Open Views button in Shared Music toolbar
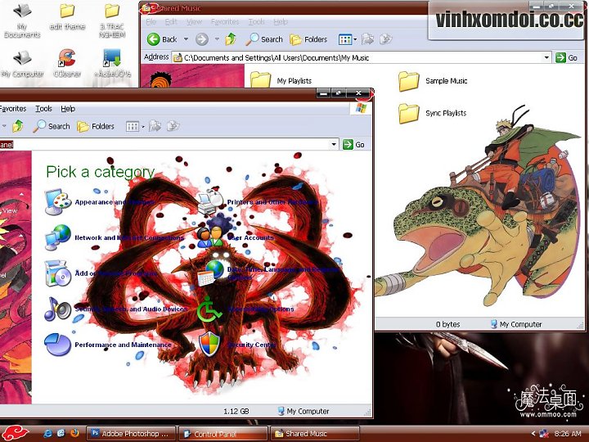 click(x=345, y=39)
